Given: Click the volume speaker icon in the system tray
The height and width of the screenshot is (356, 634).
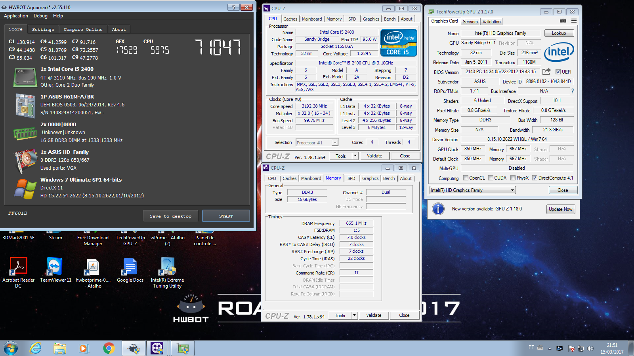Looking at the screenshot, I should pyautogui.click(x=590, y=348).
